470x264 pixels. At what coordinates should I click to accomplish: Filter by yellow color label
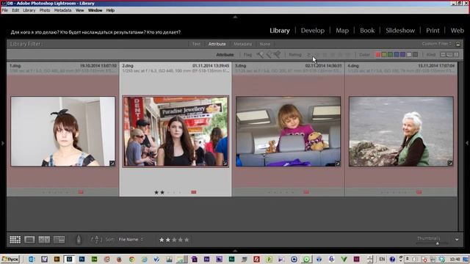point(384,55)
